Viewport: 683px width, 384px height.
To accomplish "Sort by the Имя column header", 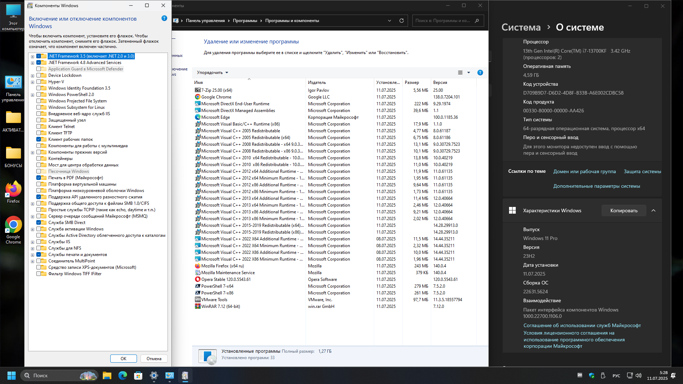I will [x=249, y=82].
